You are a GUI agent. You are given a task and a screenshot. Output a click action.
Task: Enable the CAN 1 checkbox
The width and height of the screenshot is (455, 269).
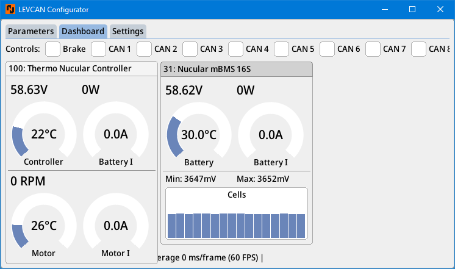click(x=99, y=49)
